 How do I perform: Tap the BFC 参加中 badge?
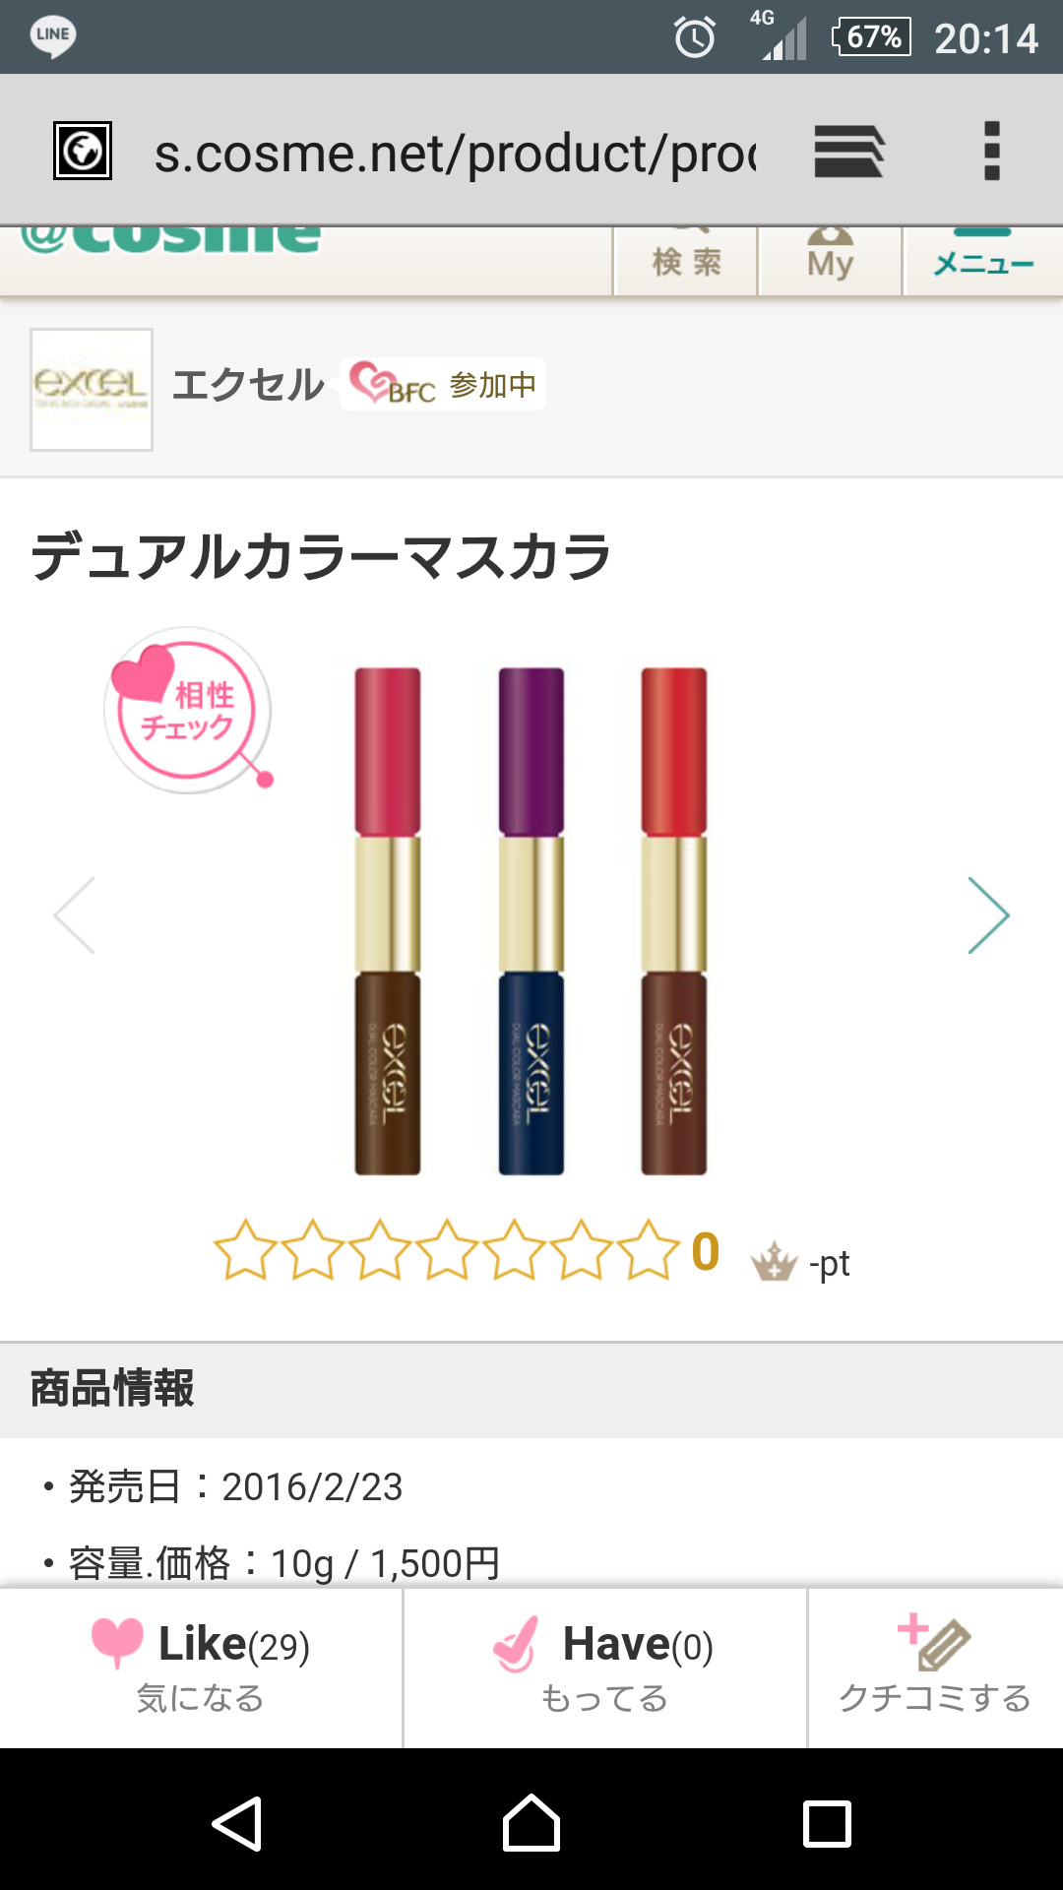pos(443,384)
